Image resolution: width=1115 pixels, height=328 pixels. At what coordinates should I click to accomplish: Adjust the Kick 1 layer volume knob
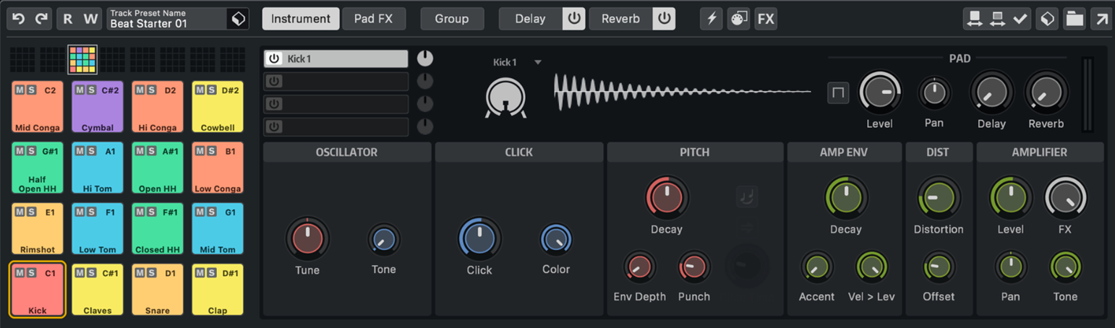coord(425,59)
